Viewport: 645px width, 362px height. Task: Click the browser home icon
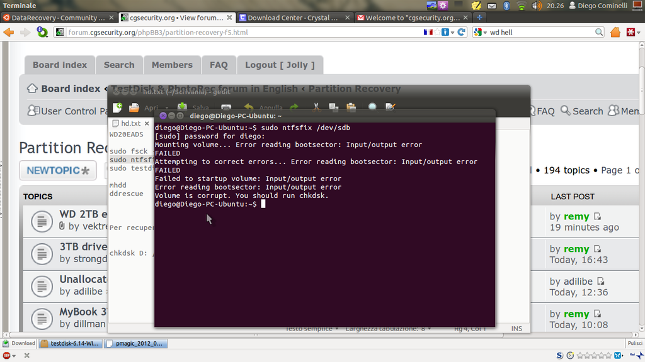(615, 31)
